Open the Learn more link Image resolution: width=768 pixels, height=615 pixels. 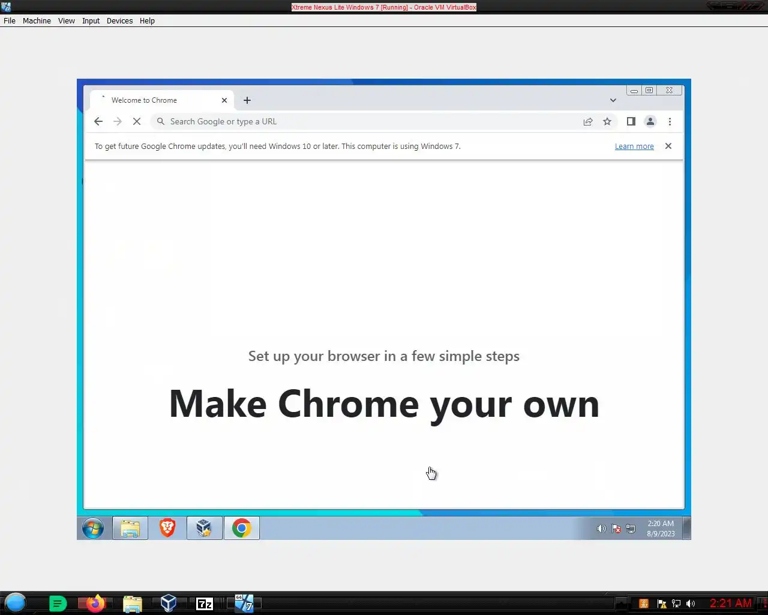pyautogui.click(x=634, y=146)
